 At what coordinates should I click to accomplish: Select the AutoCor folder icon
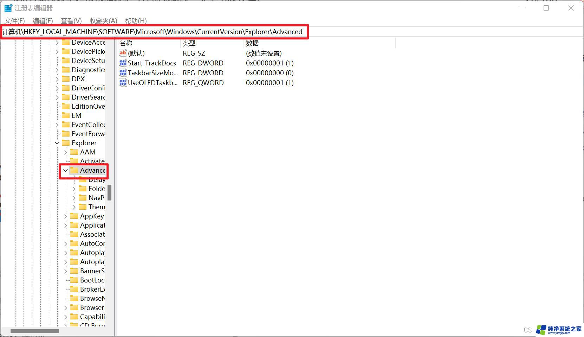pyautogui.click(x=74, y=243)
